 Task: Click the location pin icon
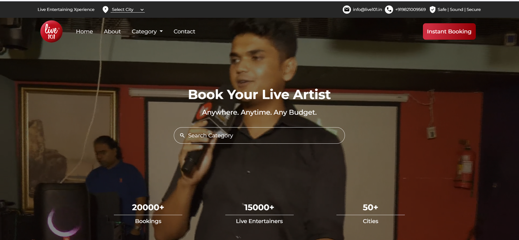click(x=105, y=10)
